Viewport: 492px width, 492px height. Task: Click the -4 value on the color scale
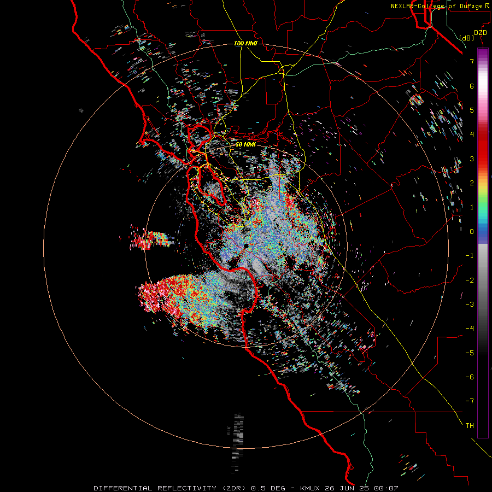(x=470, y=329)
